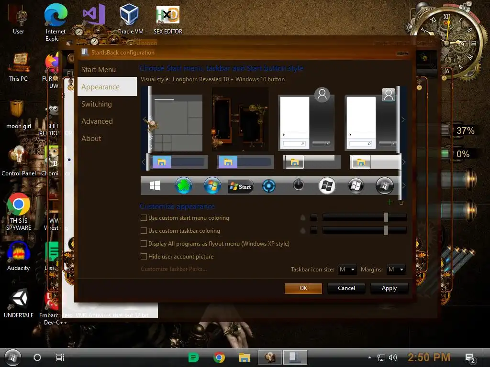Adjust the taskbar coloring opacity slider
490x367 pixels.
point(364,230)
